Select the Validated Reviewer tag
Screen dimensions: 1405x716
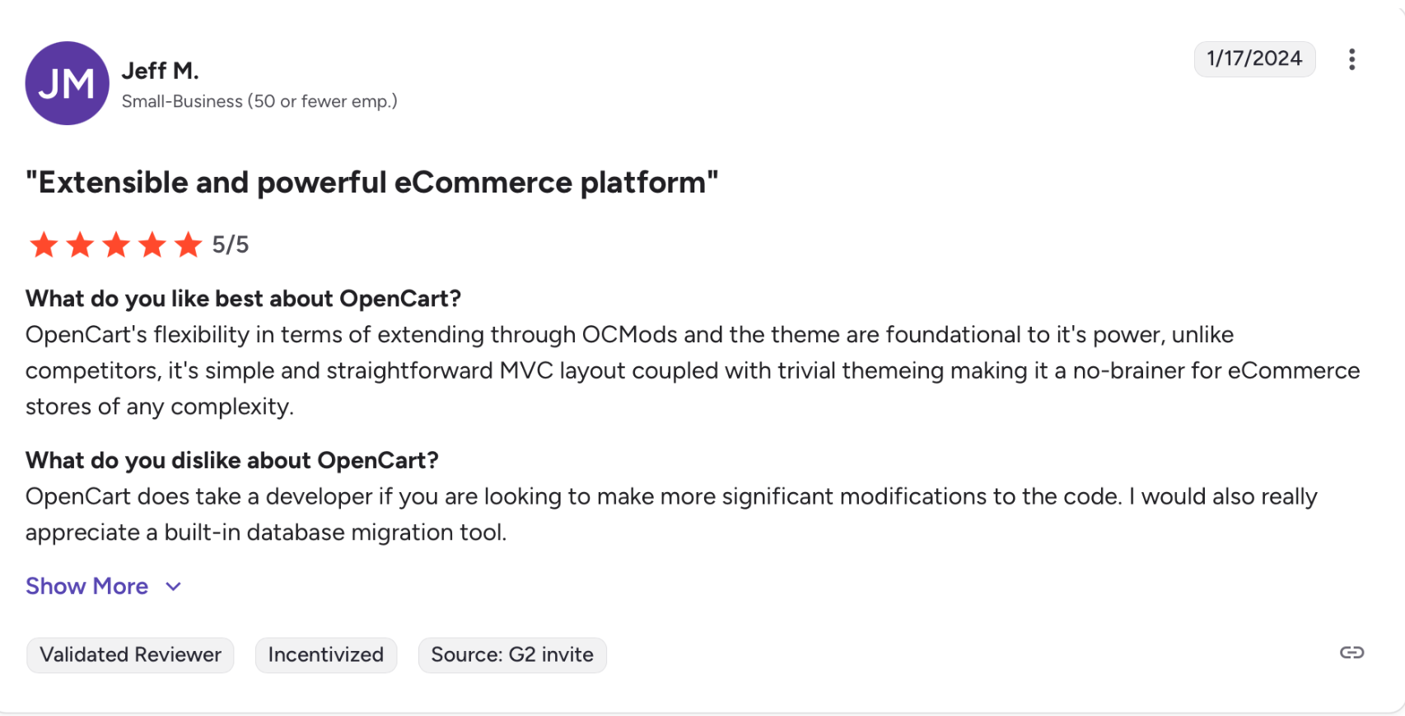tap(130, 655)
